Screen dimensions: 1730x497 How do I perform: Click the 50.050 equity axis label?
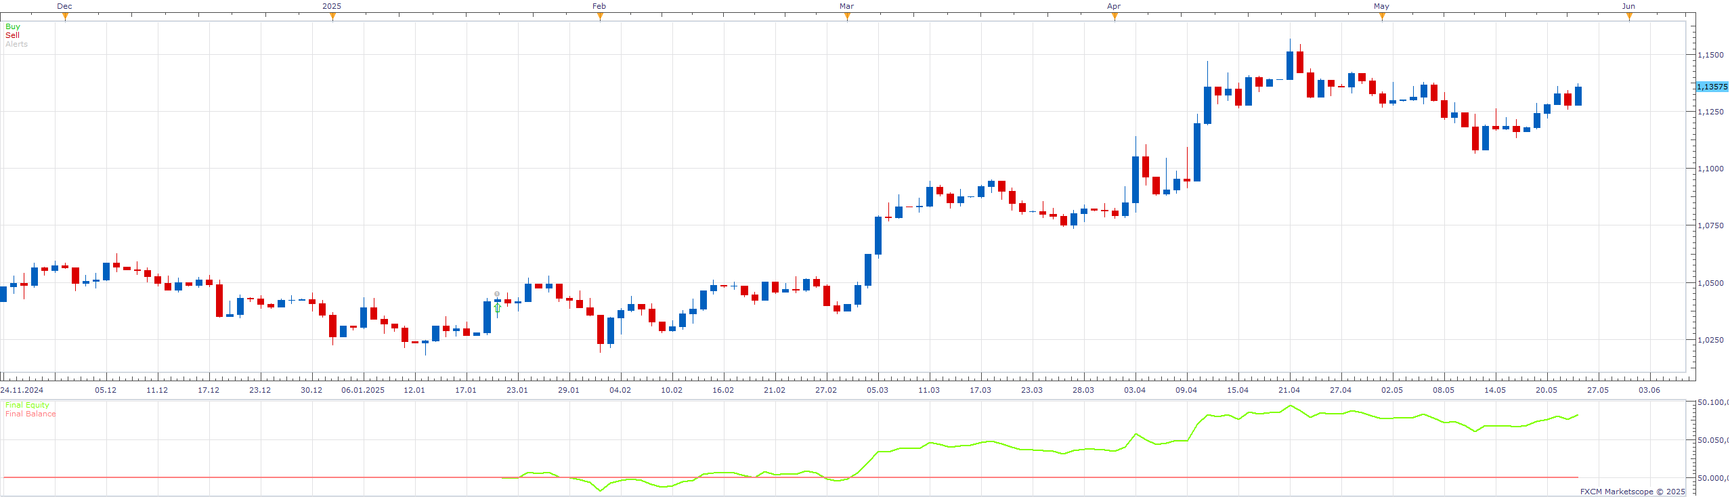(1712, 440)
